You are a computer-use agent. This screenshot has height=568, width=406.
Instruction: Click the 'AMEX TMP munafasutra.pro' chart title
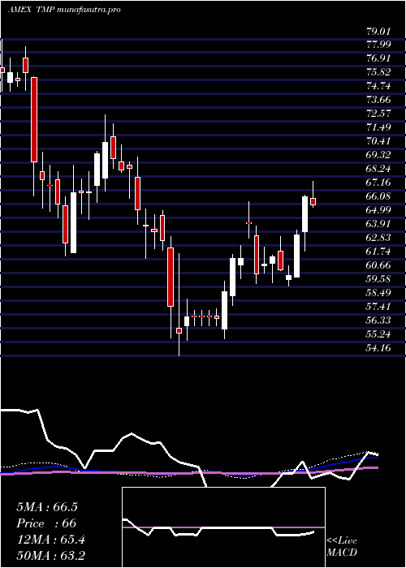[64, 10]
